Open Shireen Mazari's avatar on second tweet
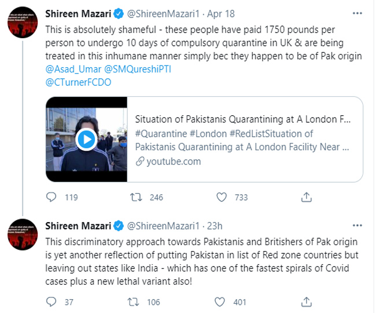The height and width of the screenshot is (313, 376). click(24, 234)
